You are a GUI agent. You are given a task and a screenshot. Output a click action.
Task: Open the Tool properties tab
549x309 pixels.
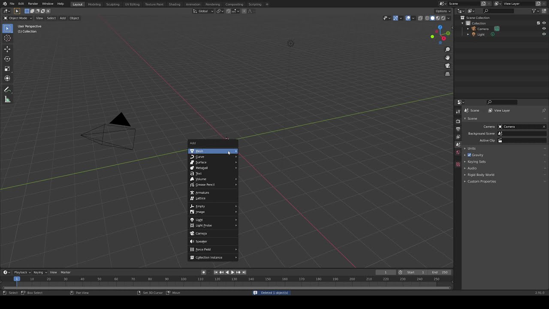458,112
